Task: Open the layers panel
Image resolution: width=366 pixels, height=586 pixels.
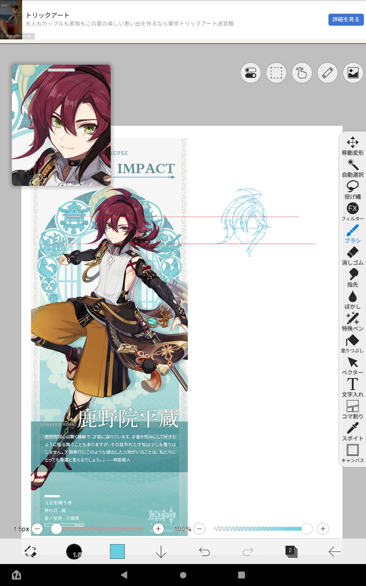Action: pyautogui.click(x=291, y=552)
